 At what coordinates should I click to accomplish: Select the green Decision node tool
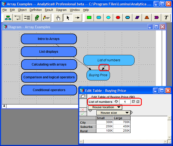[89, 18]
